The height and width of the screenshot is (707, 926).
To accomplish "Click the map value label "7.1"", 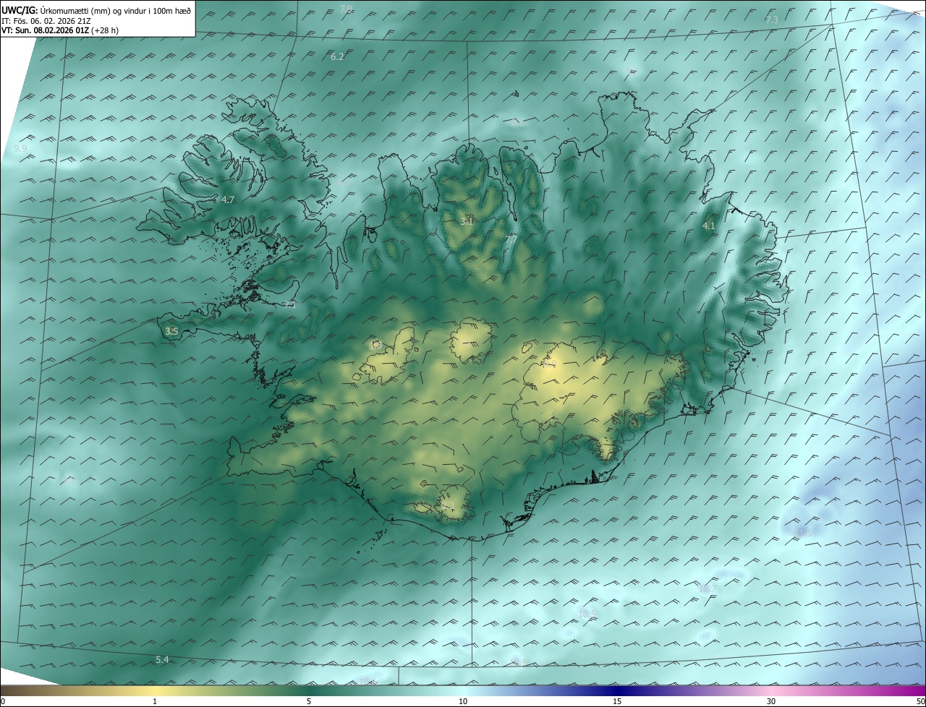I will (x=290, y=304).
